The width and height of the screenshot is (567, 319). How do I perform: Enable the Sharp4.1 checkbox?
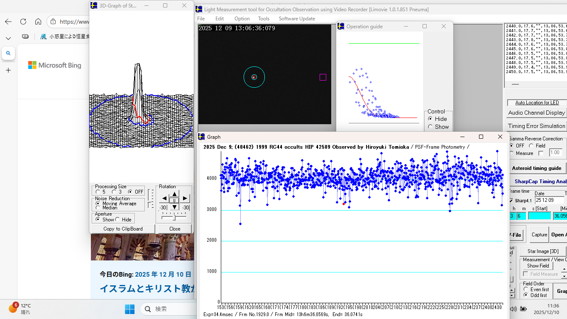[511, 201]
